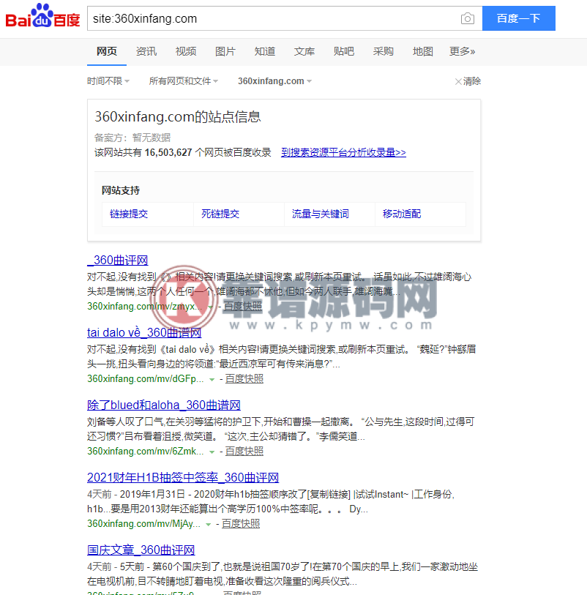Switch to the 贴吧 tab

pyautogui.click(x=343, y=51)
